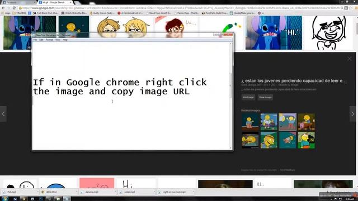Open the File menu in Notepad

point(35,40)
